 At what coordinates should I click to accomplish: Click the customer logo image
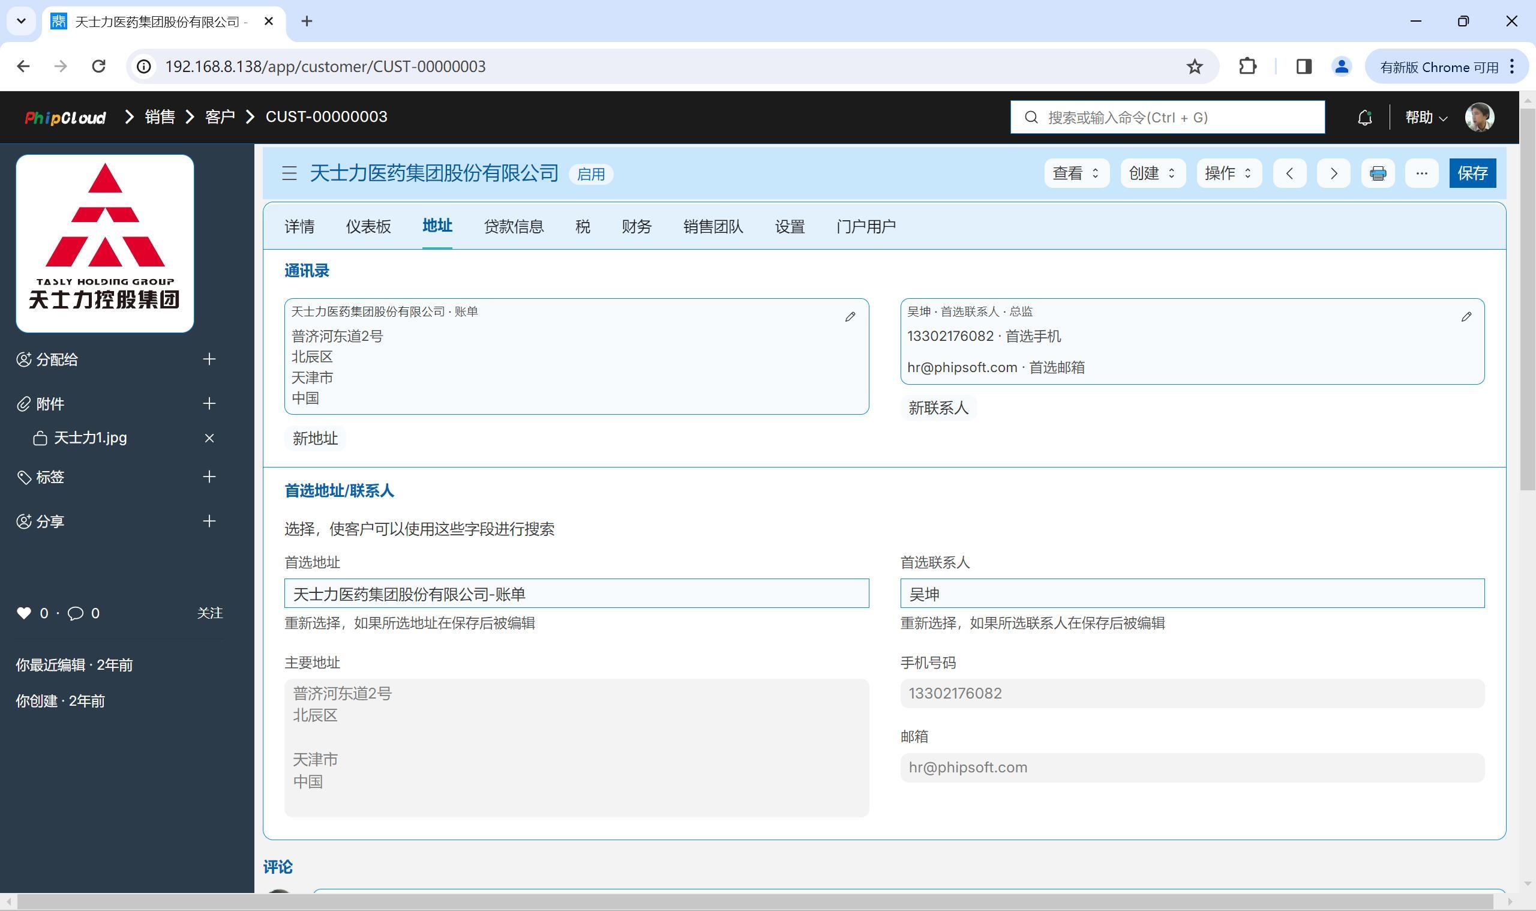(x=105, y=244)
